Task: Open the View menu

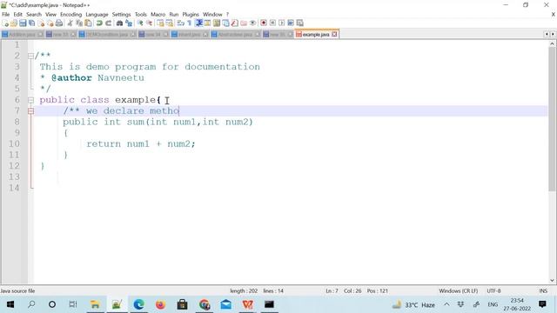Action: (50, 14)
